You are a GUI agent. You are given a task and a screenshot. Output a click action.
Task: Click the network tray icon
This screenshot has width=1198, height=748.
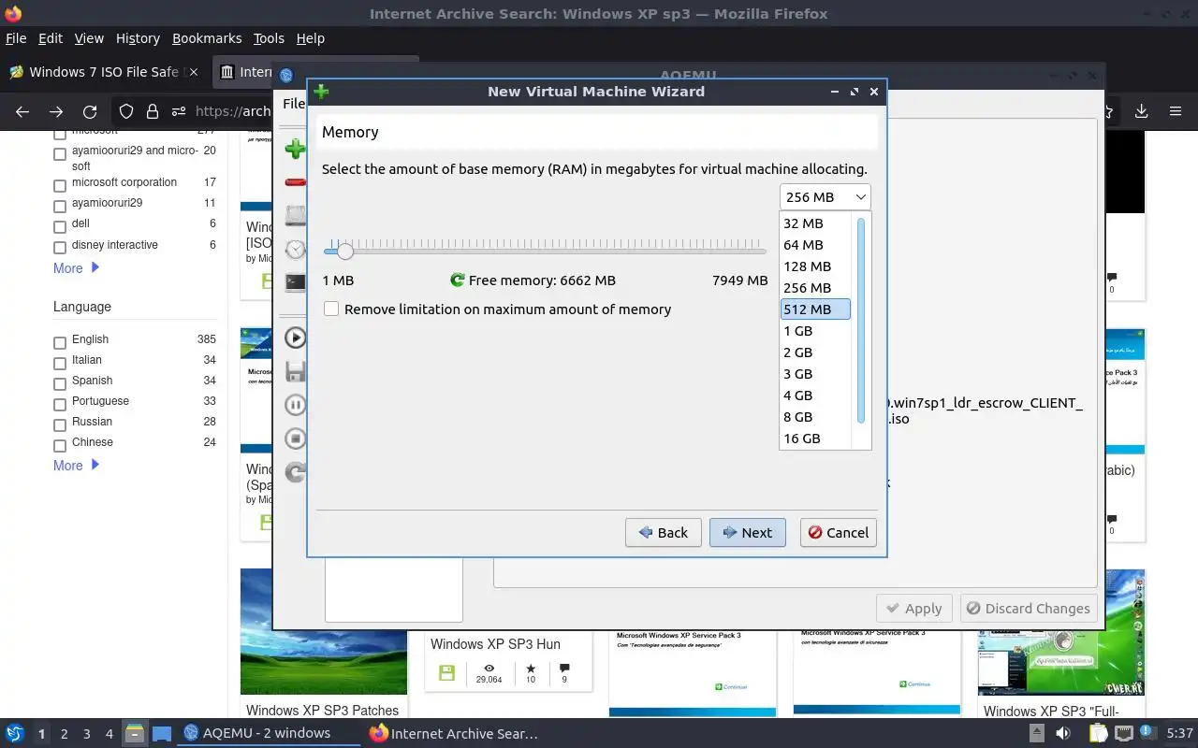tap(1124, 733)
